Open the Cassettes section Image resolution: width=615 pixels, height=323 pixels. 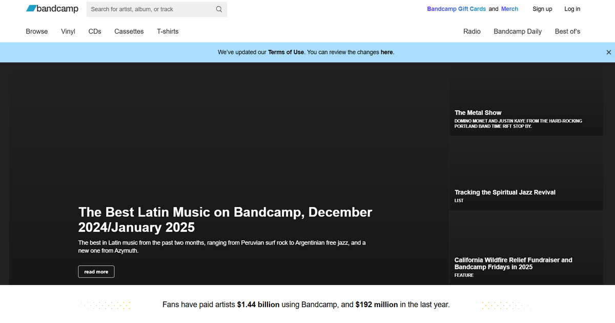click(129, 31)
